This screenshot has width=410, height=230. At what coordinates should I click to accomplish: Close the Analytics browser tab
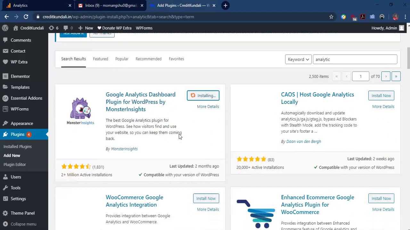(x=70, y=5)
